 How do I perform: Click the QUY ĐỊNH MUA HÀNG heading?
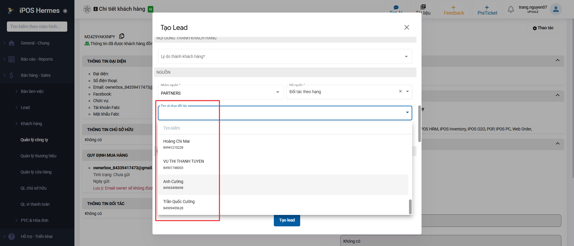click(x=107, y=155)
